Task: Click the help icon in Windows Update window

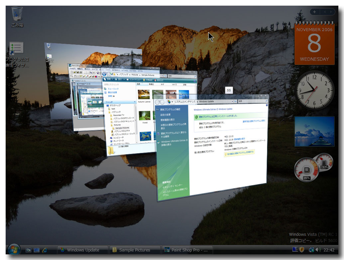Action: click(267, 105)
